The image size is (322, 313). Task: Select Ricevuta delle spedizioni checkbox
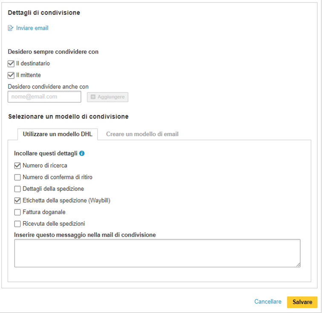pyautogui.click(x=17, y=224)
